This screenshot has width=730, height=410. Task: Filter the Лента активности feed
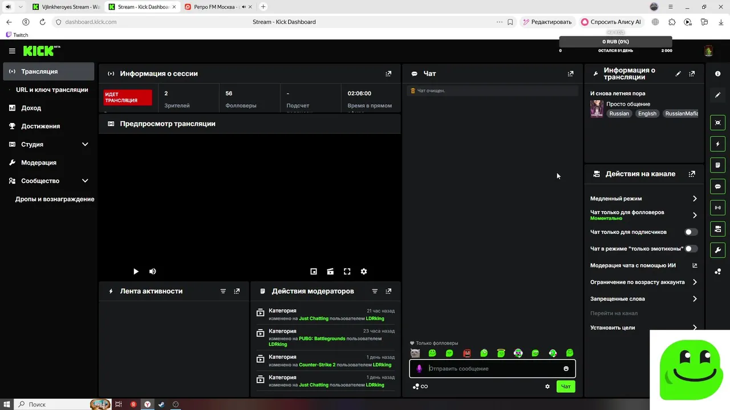[x=223, y=291]
